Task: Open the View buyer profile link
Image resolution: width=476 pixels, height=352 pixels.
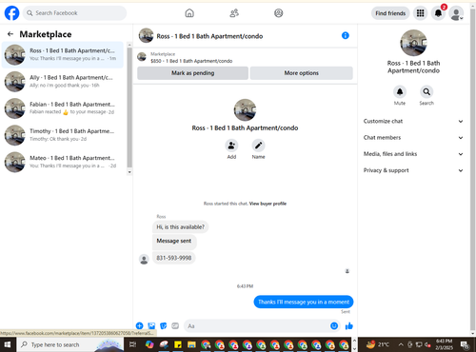Action: tap(268, 204)
